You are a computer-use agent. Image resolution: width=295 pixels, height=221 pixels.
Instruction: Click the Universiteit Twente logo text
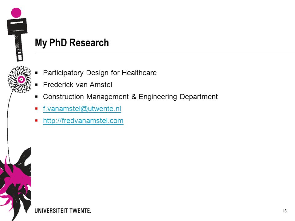63,211
